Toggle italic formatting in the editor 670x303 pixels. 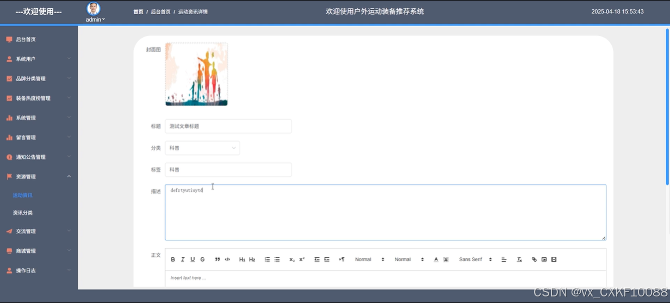click(183, 259)
